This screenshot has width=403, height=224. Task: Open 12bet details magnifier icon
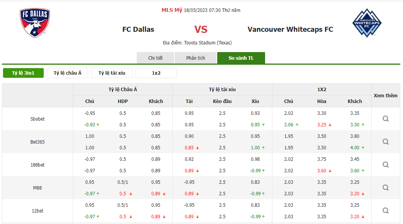pyautogui.click(x=385, y=211)
